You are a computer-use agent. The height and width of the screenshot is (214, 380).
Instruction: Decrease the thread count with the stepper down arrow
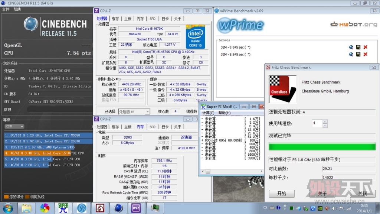pyautogui.click(x=325, y=126)
